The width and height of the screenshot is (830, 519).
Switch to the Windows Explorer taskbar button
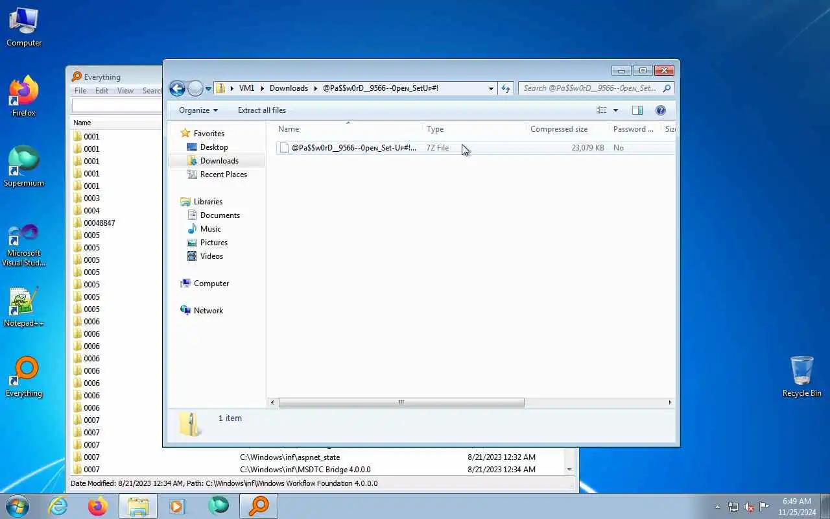click(x=138, y=506)
